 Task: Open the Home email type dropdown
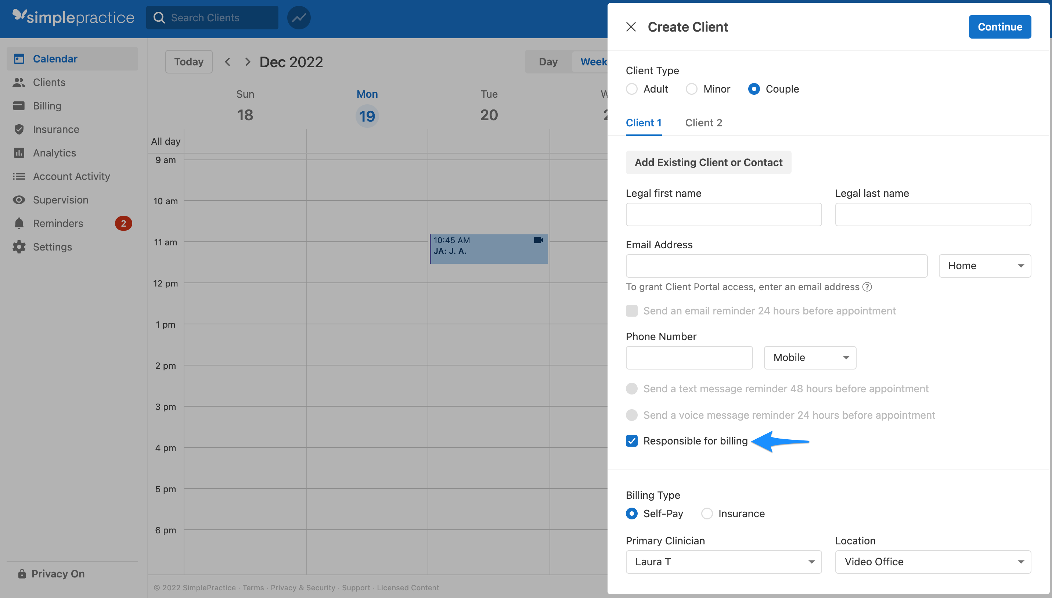tap(985, 265)
